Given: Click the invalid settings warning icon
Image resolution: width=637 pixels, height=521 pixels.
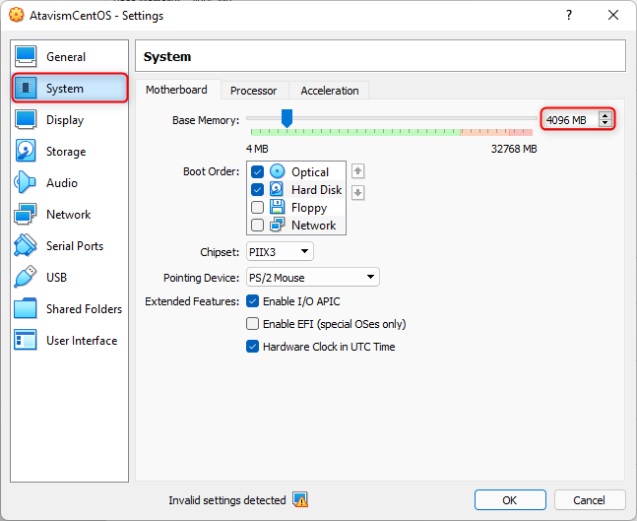Looking at the screenshot, I should [300, 499].
